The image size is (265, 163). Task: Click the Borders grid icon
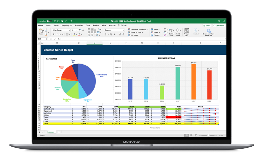[x=67, y=34]
